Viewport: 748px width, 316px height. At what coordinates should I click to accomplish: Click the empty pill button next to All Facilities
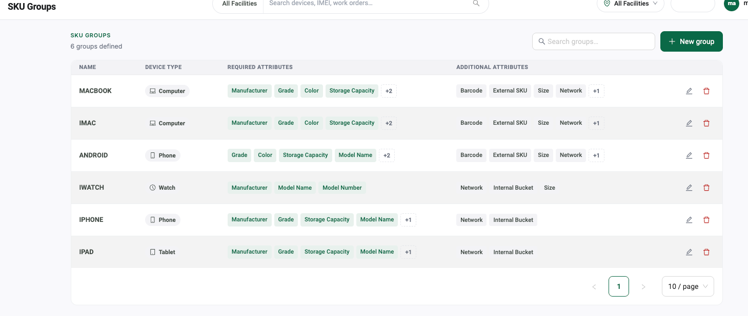693,4
